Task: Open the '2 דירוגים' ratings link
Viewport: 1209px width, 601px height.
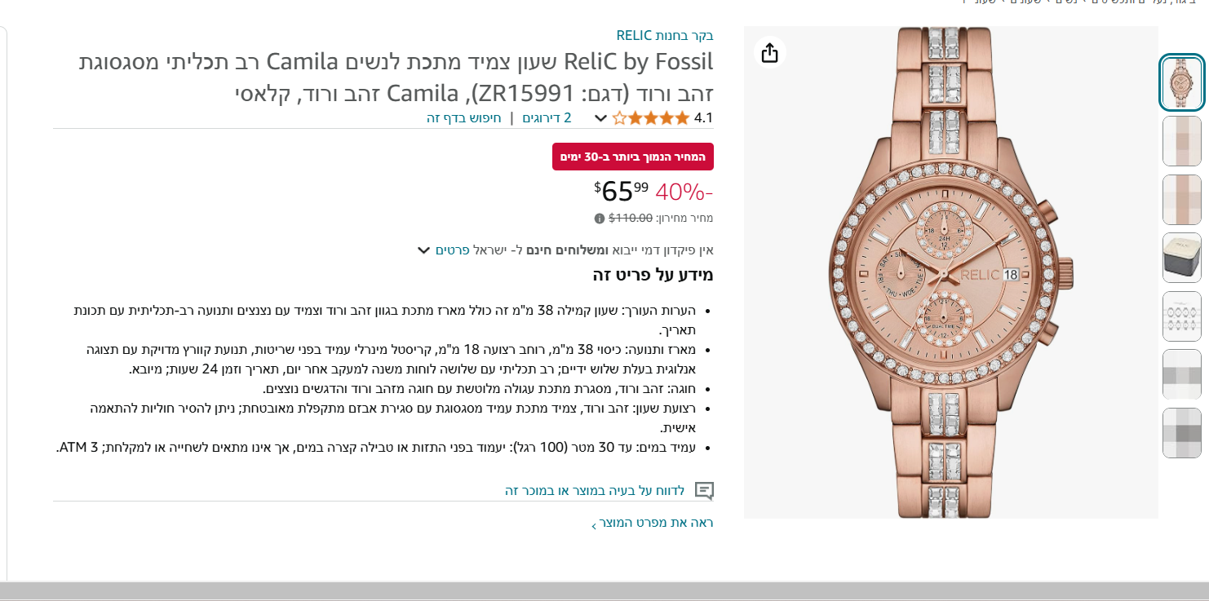Action: click(547, 118)
